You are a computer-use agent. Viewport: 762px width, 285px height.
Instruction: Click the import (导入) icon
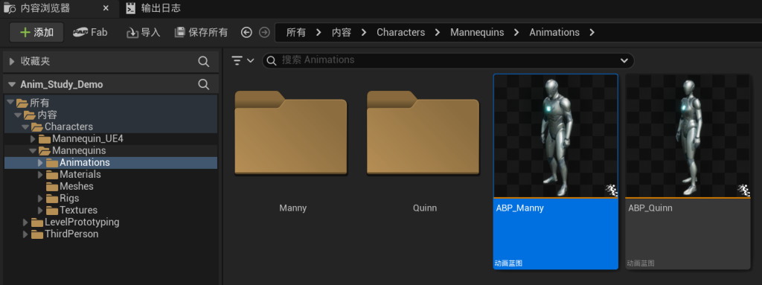click(x=132, y=33)
